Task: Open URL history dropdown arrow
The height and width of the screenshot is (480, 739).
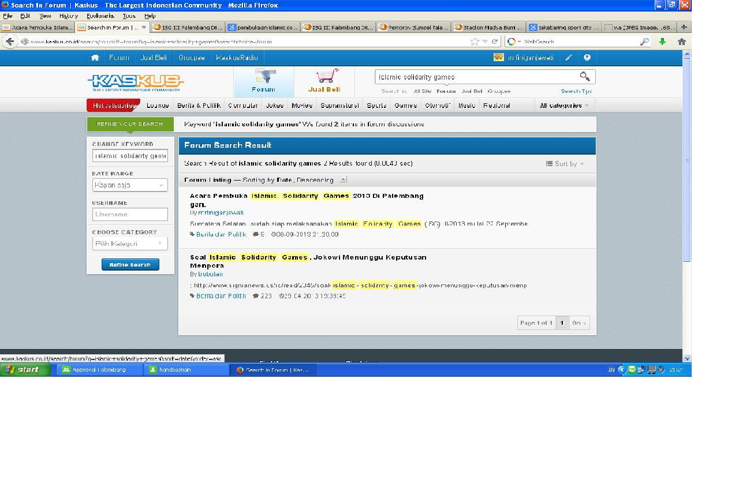Action: pos(485,42)
